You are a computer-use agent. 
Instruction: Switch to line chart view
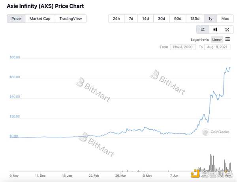pos(203,29)
